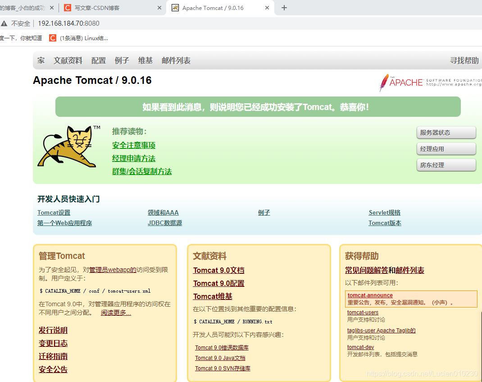Open the 例子 link under developer quick start
The height and width of the screenshot is (382, 482).
point(264,213)
